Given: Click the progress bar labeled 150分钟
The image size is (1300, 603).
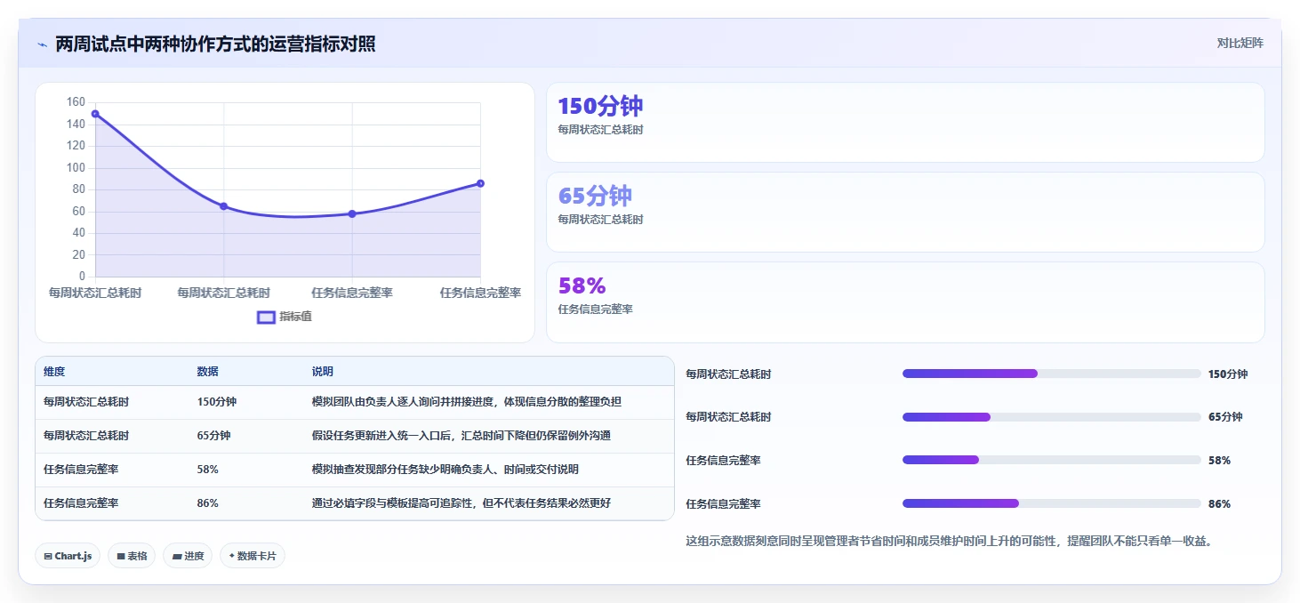Looking at the screenshot, I should pyautogui.click(x=1052, y=374).
